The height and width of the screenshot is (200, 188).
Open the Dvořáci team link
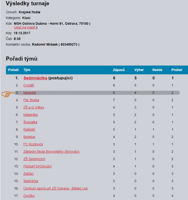(29, 196)
